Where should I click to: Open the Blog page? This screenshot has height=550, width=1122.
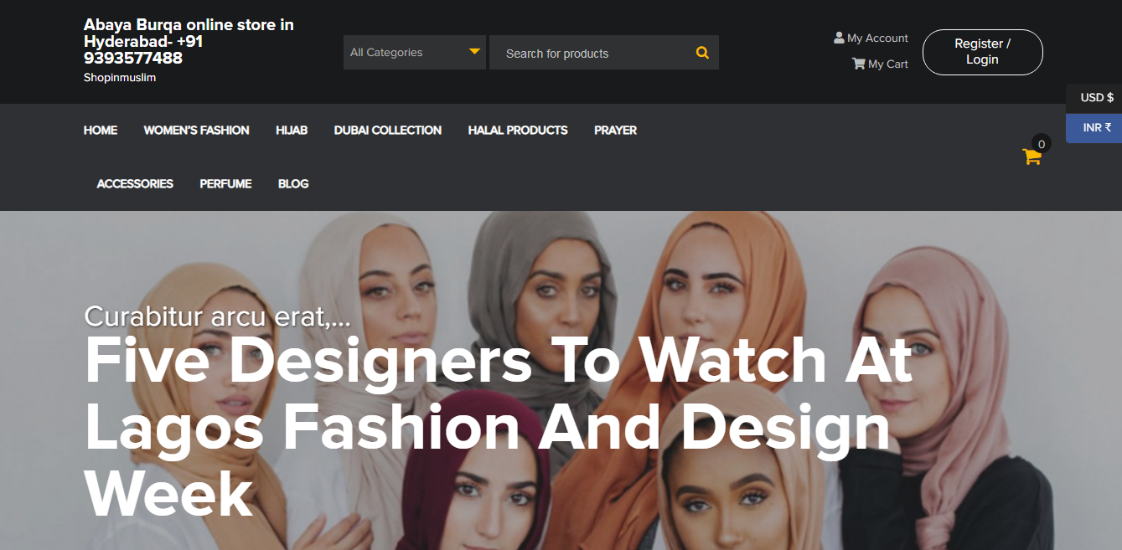pyautogui.click(x=293, y=184)
